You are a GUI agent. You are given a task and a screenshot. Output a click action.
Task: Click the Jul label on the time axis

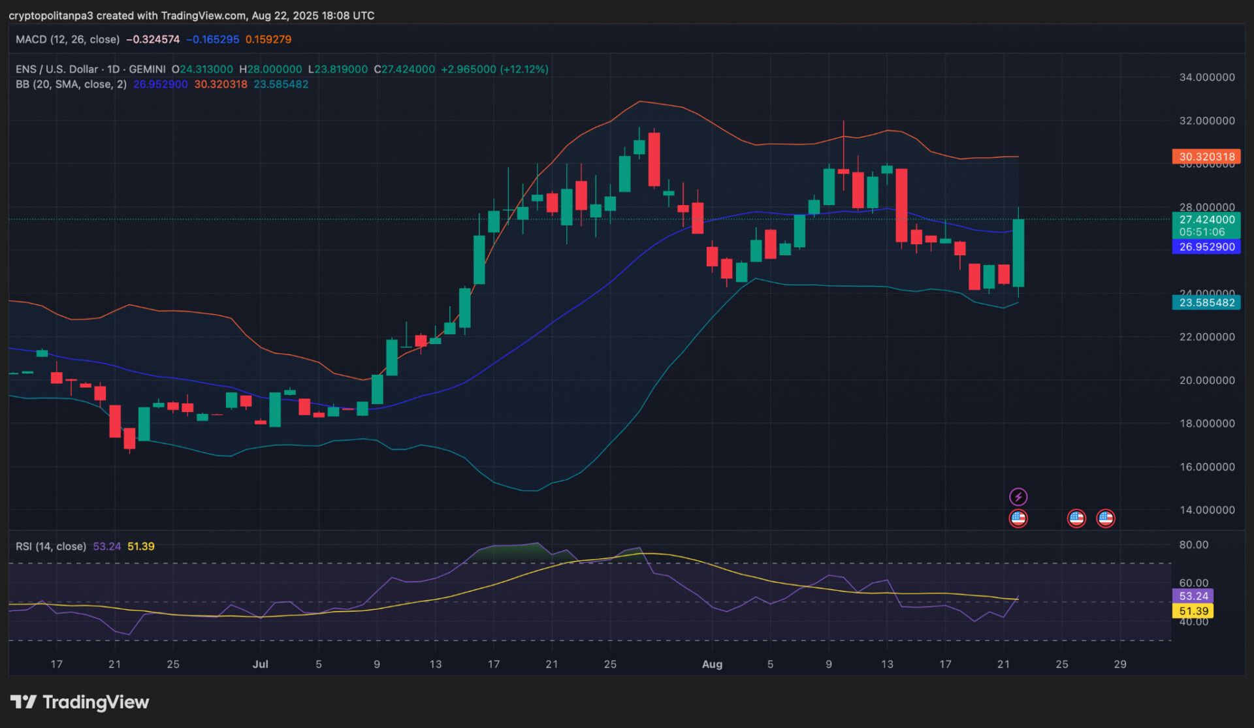tap(261, 664)
